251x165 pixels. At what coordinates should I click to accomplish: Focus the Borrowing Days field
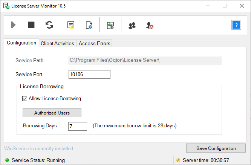[78, 126]
